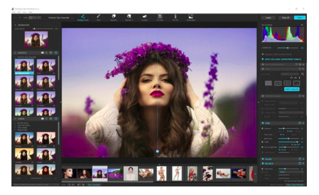Viewport: 319px width, 195px height.
Task: Select the portrait frame icon in top toolbar
Action: (160, 17)
